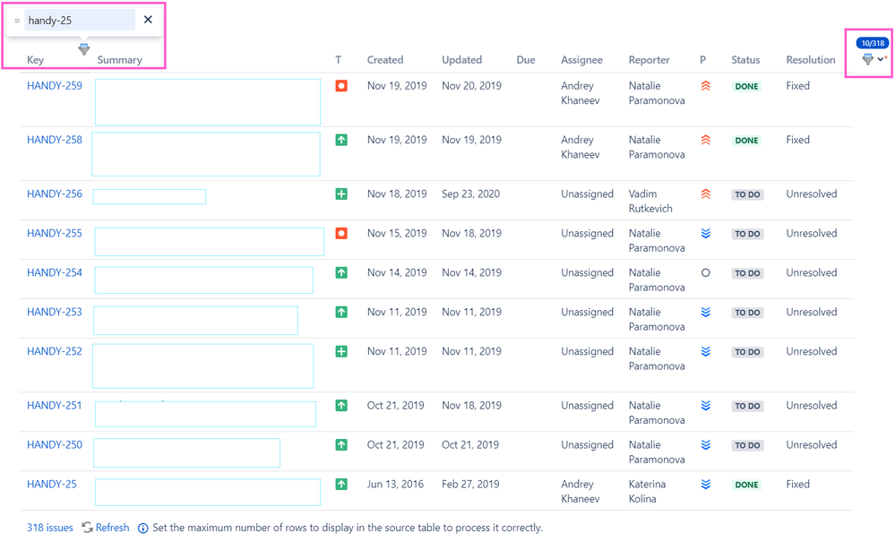895x550 pixels.
Task: Clear the handy-25 search with the X
Action: click(x=148, y=19)
